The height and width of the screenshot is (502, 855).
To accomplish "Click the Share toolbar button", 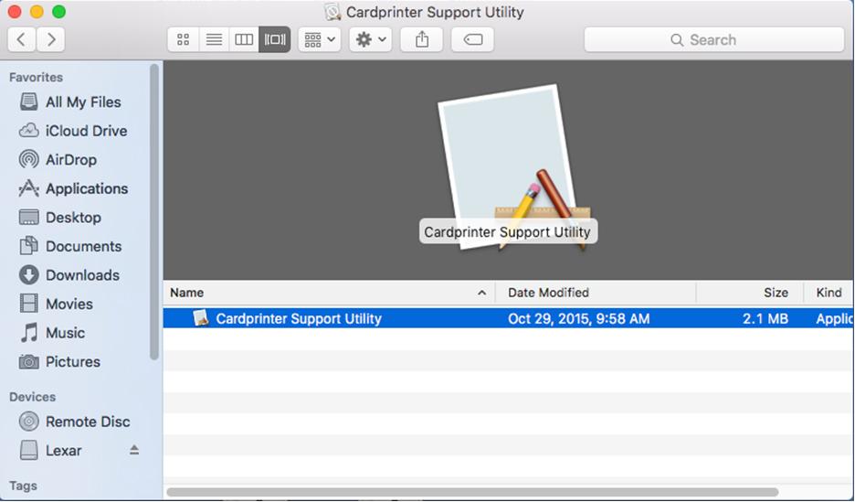I will click(421, 39).
